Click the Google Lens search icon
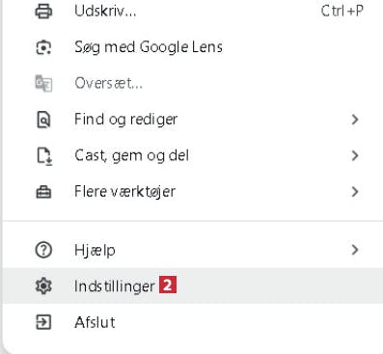This screenshot has width=383, height=354. 43,47
